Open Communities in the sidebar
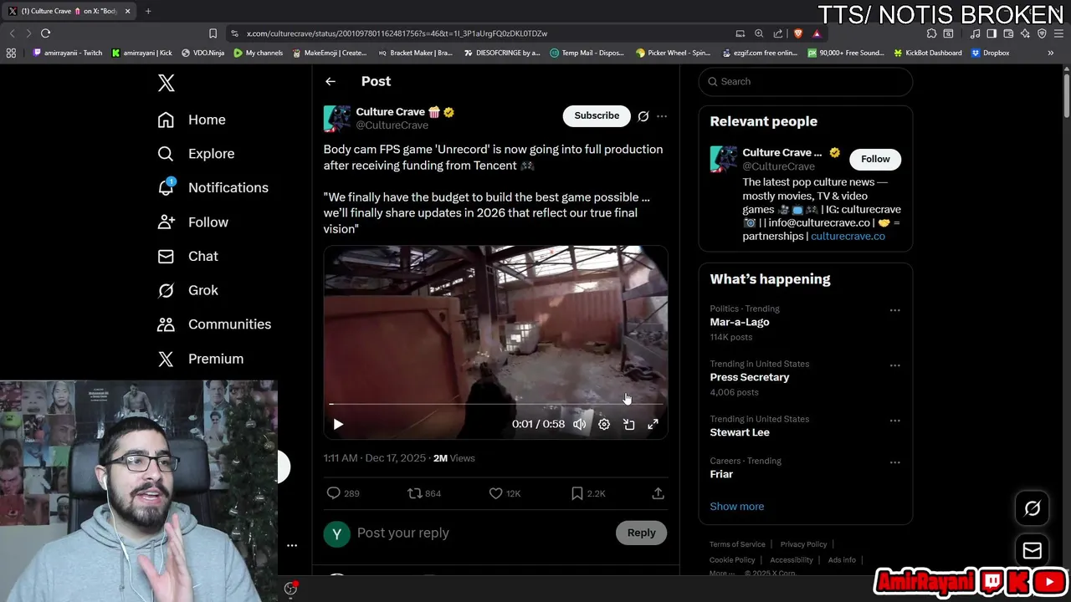 [214, 324]
